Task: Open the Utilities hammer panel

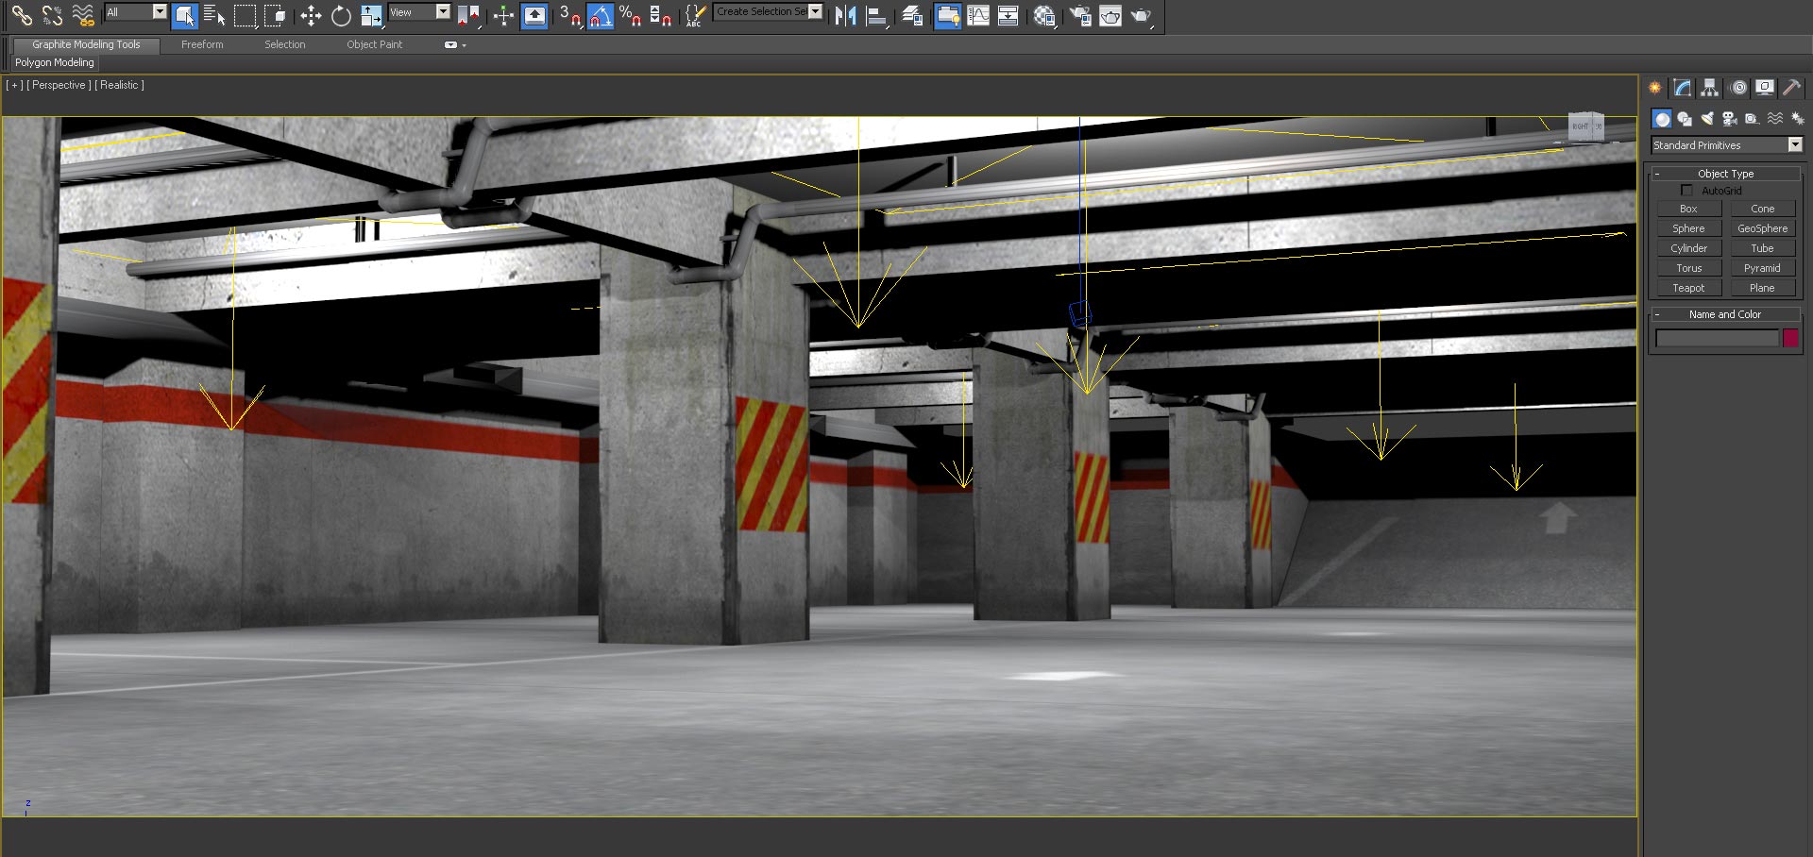Action: (x=1791, y=88)
